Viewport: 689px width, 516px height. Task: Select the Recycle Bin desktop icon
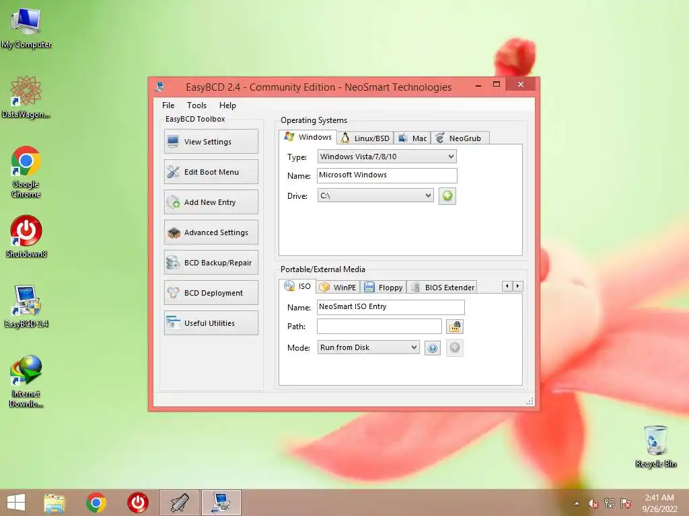point(655,446)
